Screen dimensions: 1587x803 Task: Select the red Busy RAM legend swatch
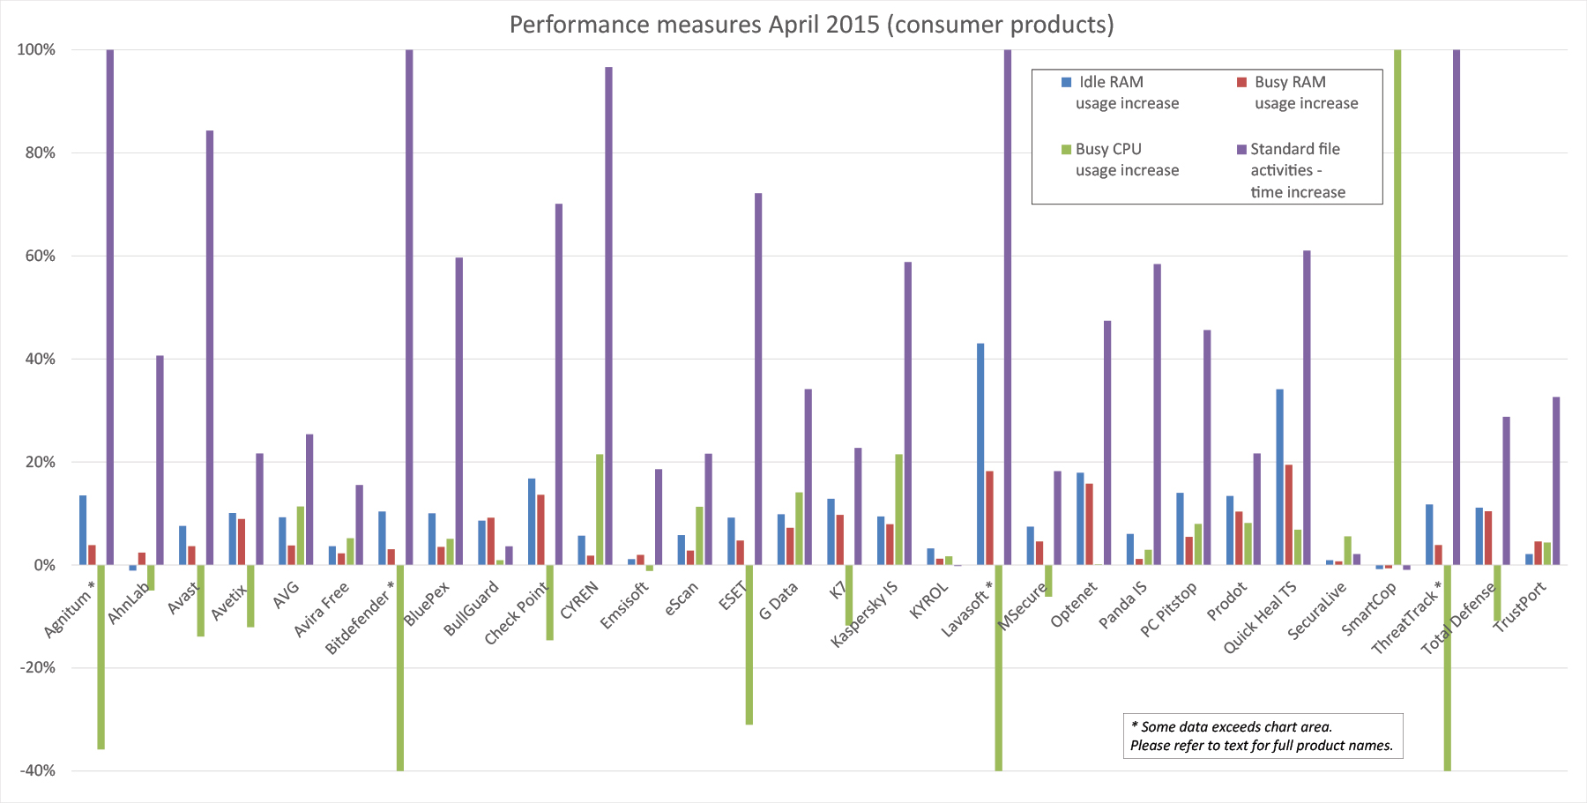pyautogui.click(x=1241, y=82)
